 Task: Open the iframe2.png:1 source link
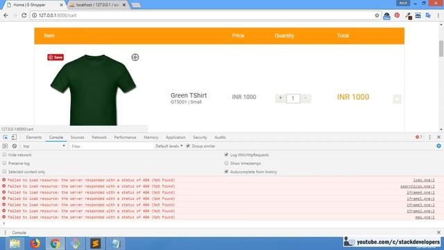click(420, 211)
